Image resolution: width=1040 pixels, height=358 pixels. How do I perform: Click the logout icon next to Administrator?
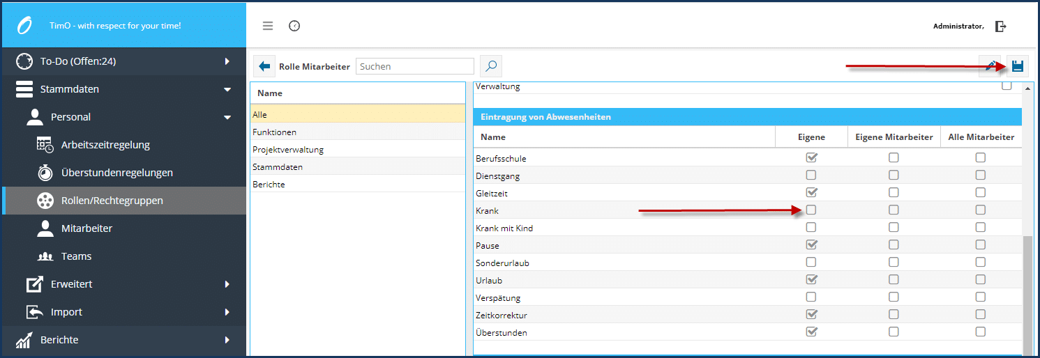1001,26
